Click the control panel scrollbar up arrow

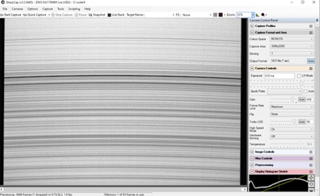pos(317,24)
